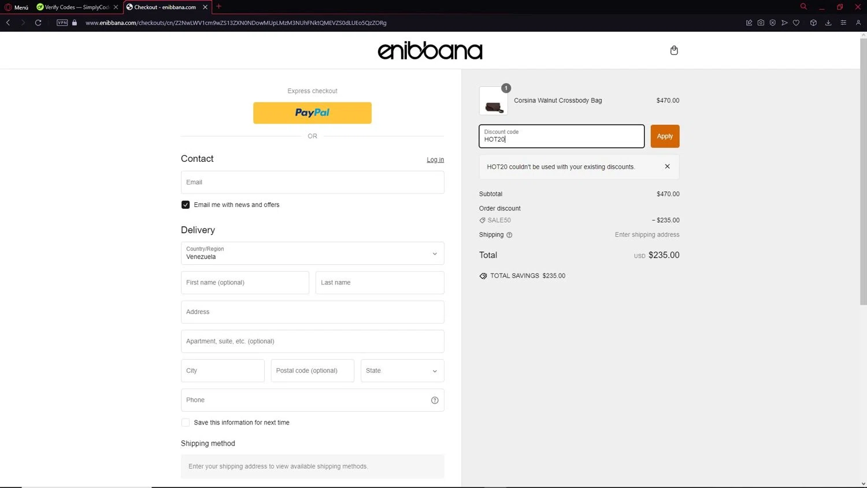The width and height of the screenshot is (867, 488).
Task: Focus the Phone number field
Action: point(312,400)
